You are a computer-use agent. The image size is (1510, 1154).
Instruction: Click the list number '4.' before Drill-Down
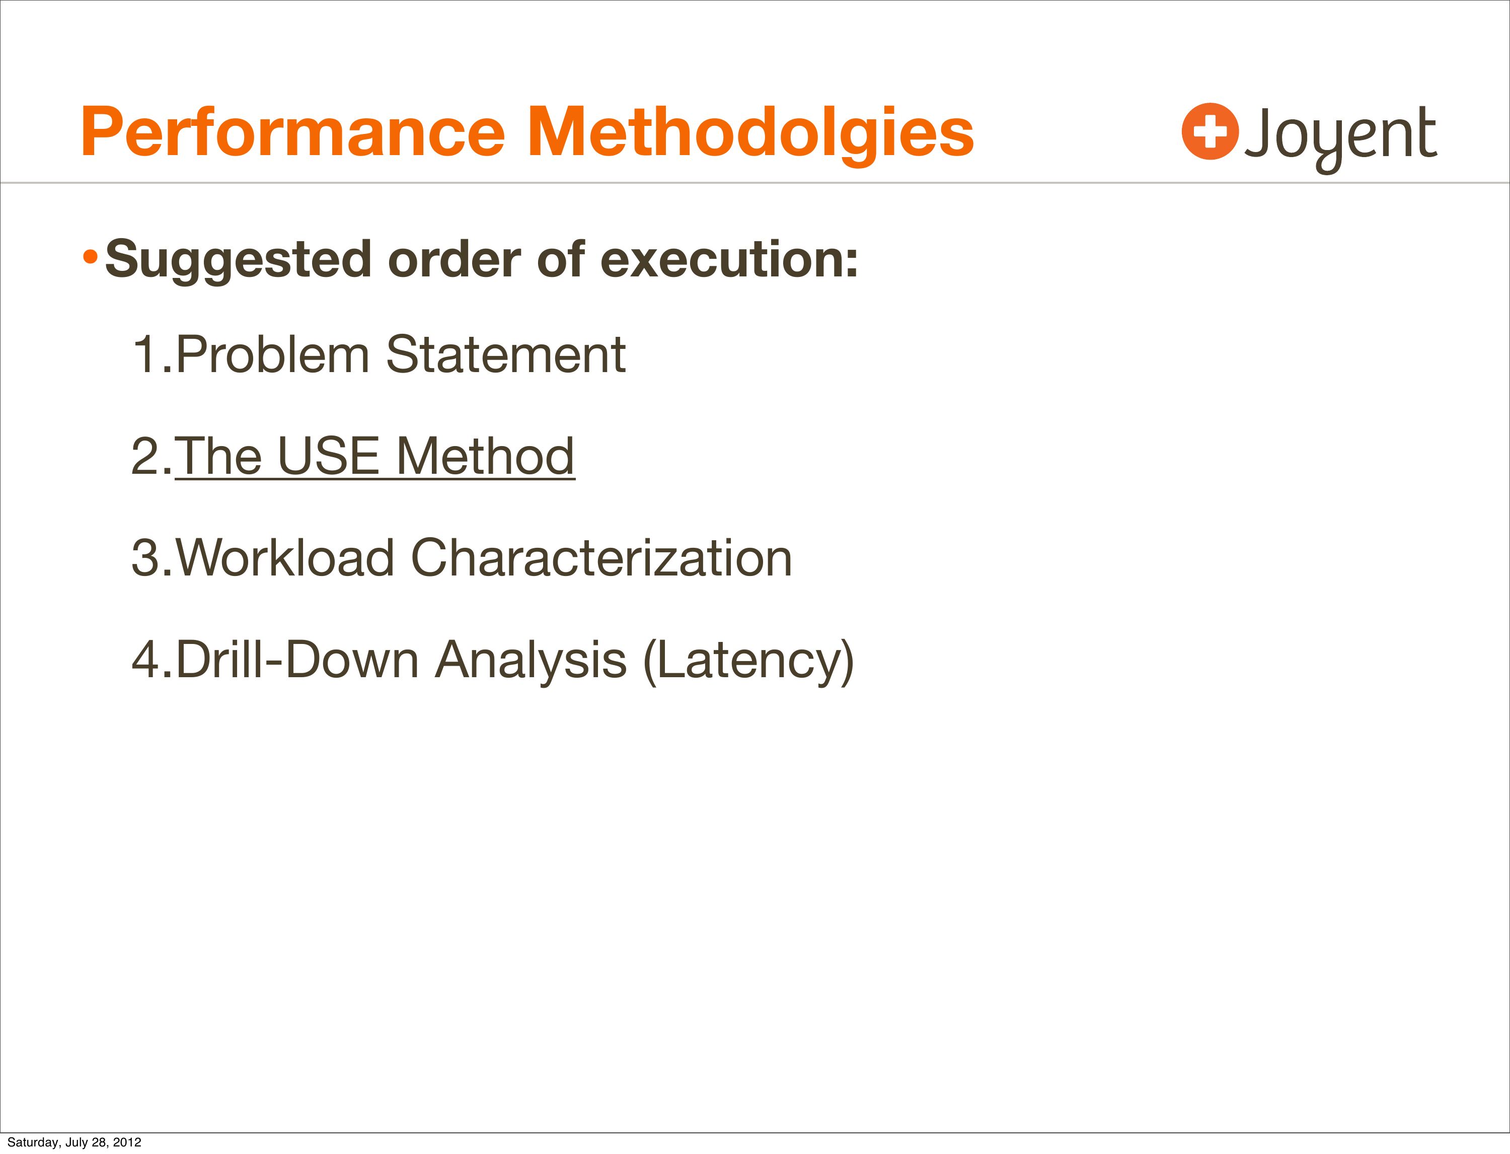(x=151, y=660)
